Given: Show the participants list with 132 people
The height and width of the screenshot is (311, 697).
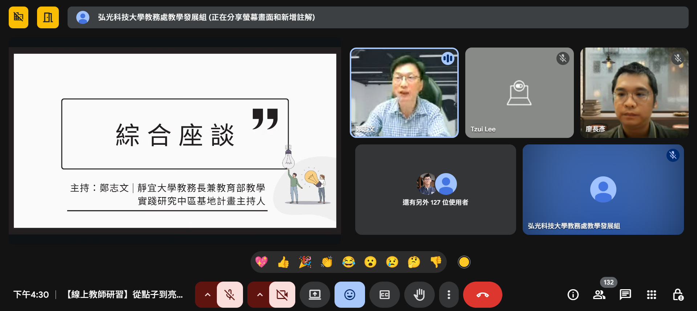Looking at the screenshot, I should 599,295.
